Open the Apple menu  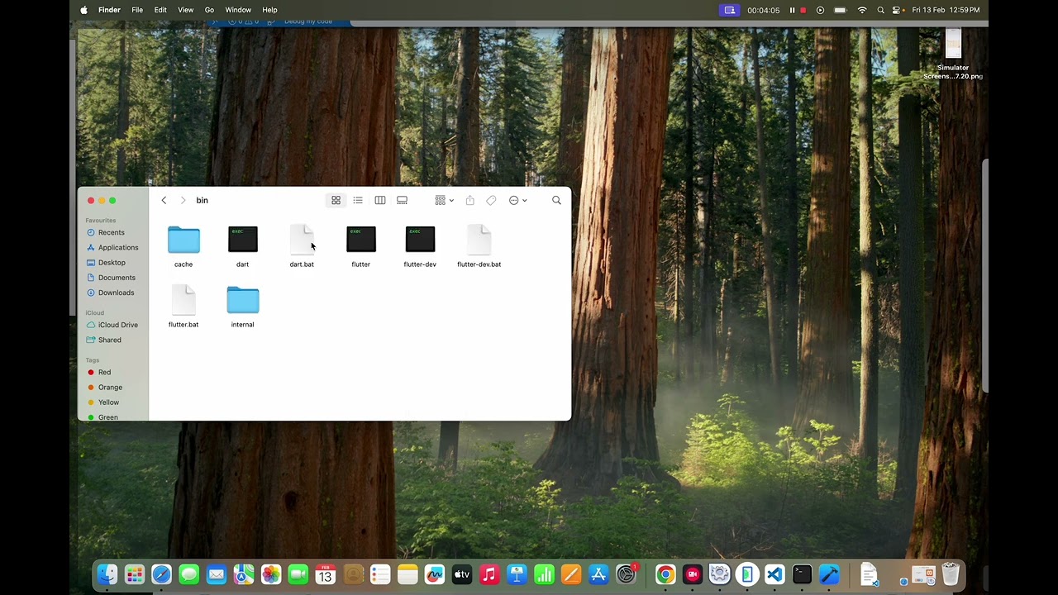click(x=83, y=10)
